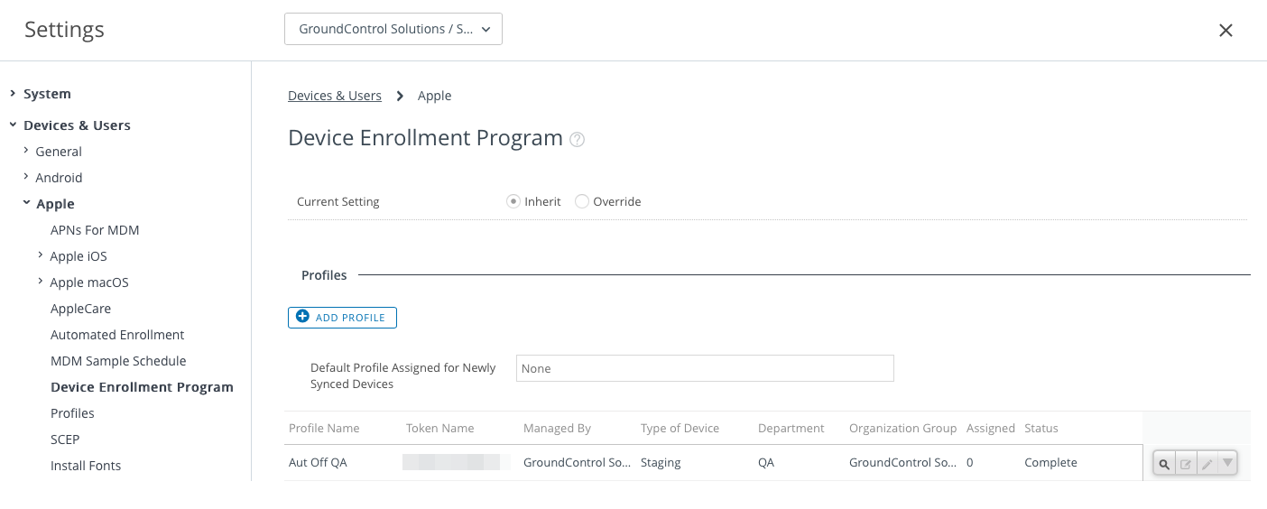Image resolution: width=1267 pixels, height=509 pixels.
Task: Open APNs For MDM settings page
Action: coord(95,230)
